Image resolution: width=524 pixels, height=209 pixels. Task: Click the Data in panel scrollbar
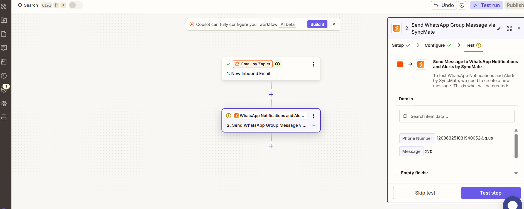516,146
